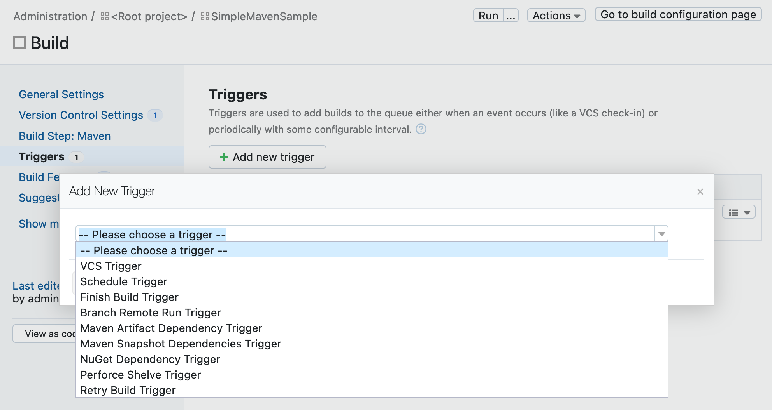Close the Add New Trigger dialog
This screenshot has width=772, height=410.
pyautogui.click(x=700, y=191)
